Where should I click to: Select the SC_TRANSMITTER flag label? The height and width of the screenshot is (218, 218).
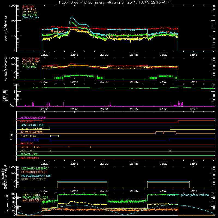[x=32, y=132]
